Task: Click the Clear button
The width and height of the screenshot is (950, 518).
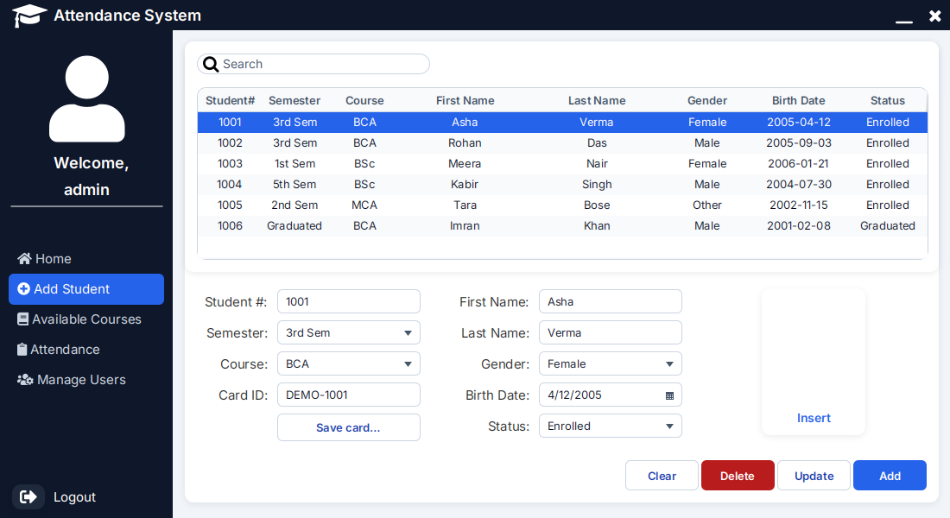Action: point(662,476)
